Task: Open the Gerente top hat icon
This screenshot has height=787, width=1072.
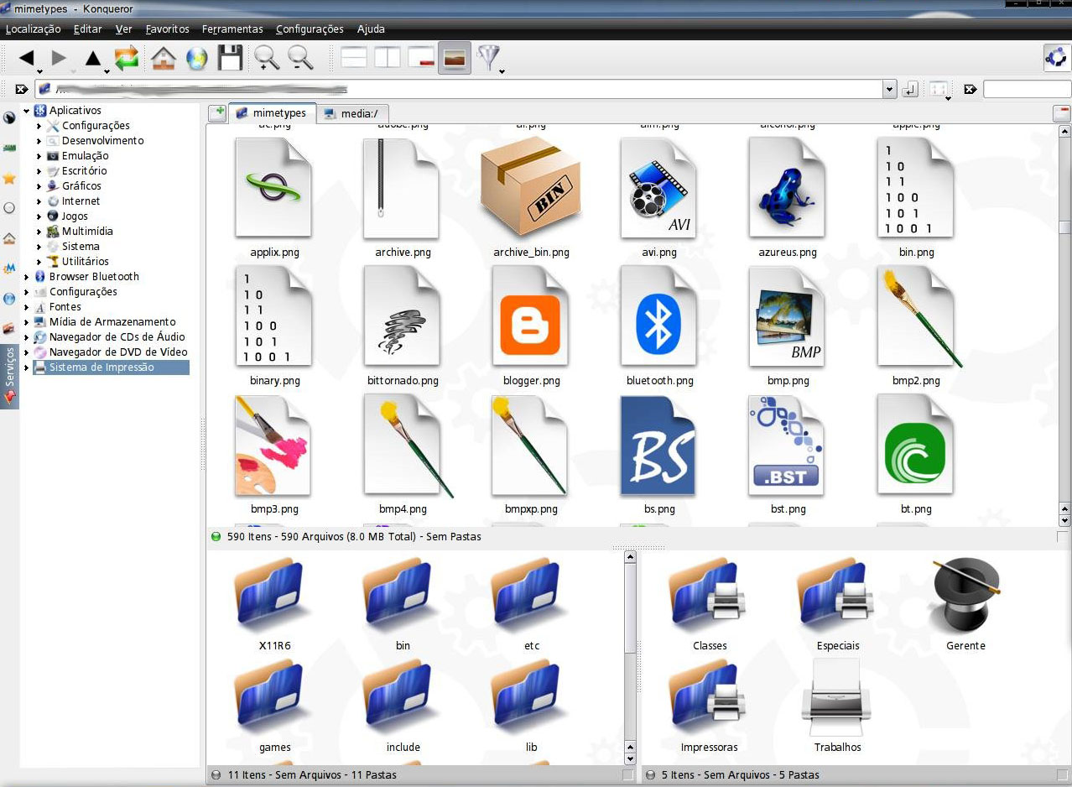Action: click(965, 596)
